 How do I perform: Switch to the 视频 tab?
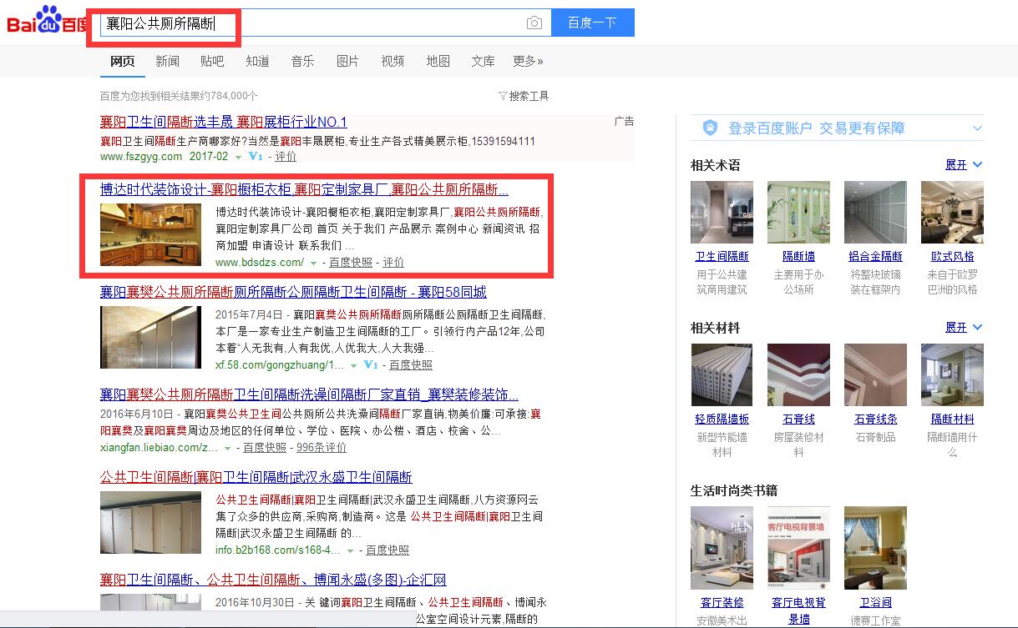[x=393, y=61]
